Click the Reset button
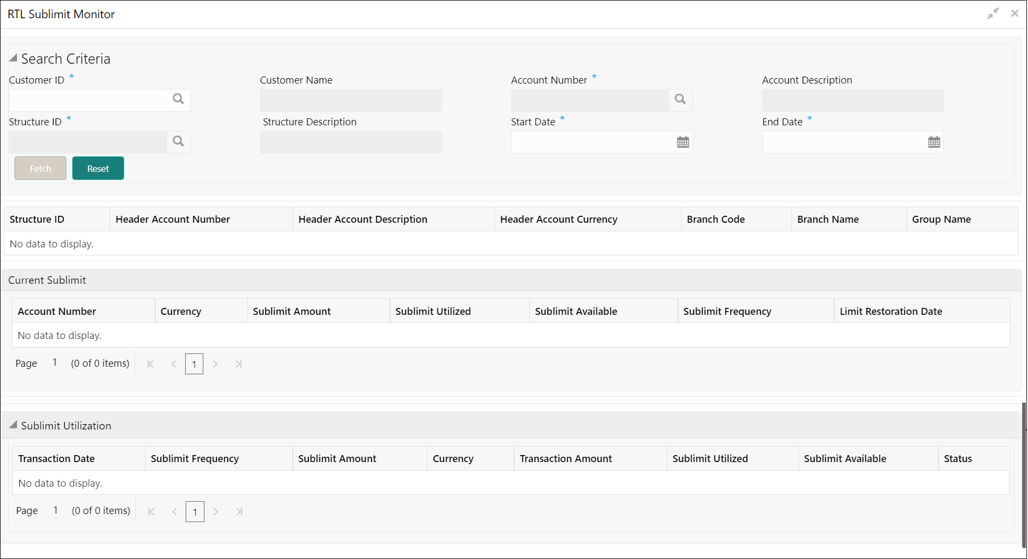1028x559 pixels. pos(98,168)
